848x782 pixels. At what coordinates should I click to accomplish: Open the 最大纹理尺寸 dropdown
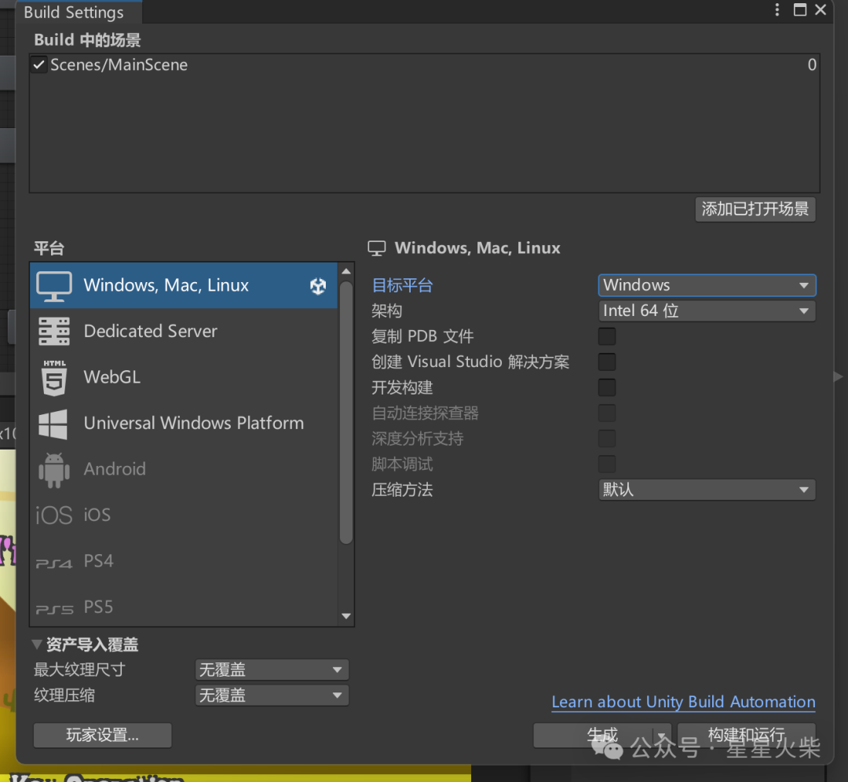click(x=272, y=670)
